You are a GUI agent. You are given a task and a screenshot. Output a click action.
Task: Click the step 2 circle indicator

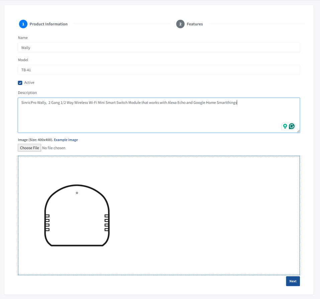click(x=180, y=24)
